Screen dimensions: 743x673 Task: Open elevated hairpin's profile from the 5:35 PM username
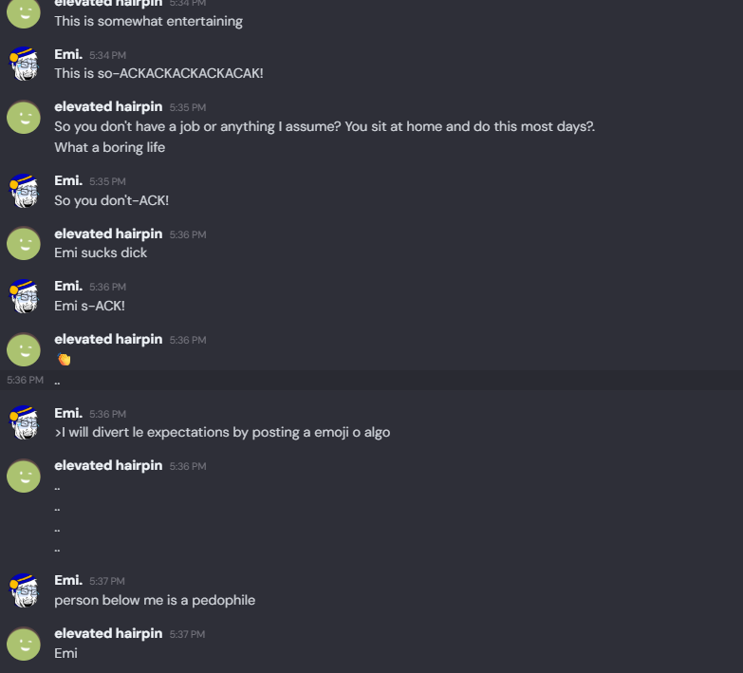(108, 106)
